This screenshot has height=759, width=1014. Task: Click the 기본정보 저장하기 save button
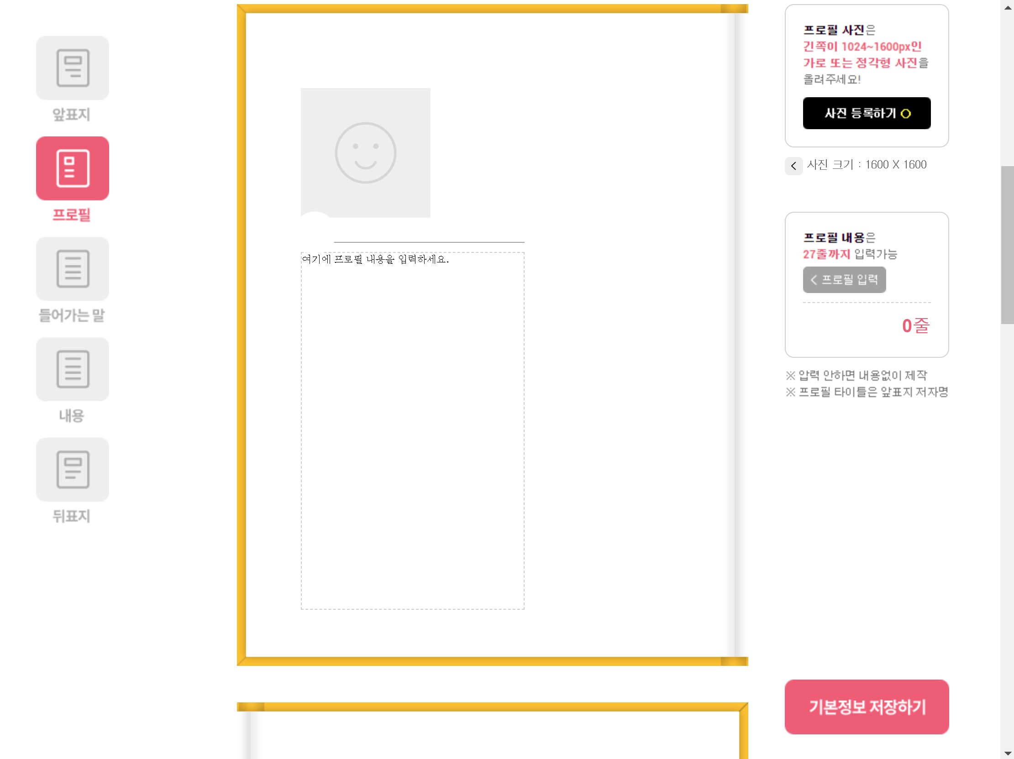[x=867, y=707]
